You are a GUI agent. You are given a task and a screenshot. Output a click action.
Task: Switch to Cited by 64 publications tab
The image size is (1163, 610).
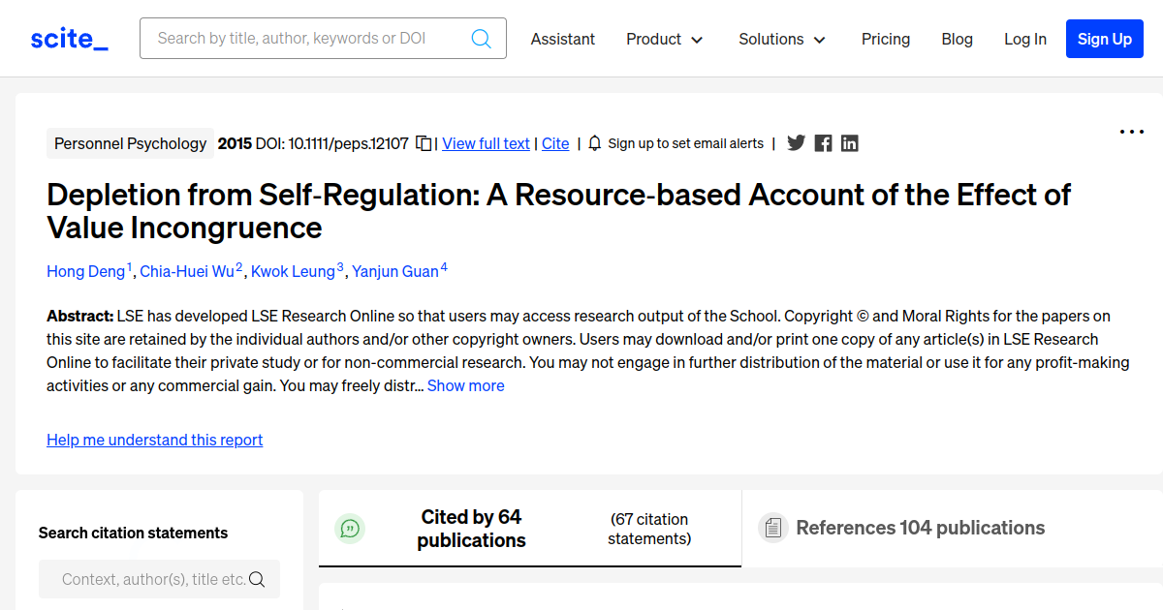[471, 529]
